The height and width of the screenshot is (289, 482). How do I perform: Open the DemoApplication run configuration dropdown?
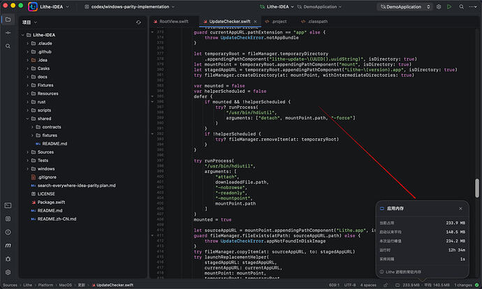[x=405, y=6]
